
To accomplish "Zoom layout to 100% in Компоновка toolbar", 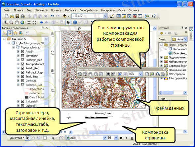I will (101, 74).
